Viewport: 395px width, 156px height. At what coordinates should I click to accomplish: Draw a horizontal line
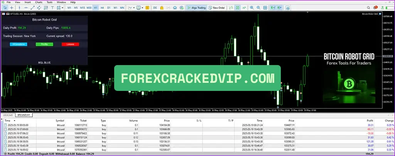click(26, 8)
